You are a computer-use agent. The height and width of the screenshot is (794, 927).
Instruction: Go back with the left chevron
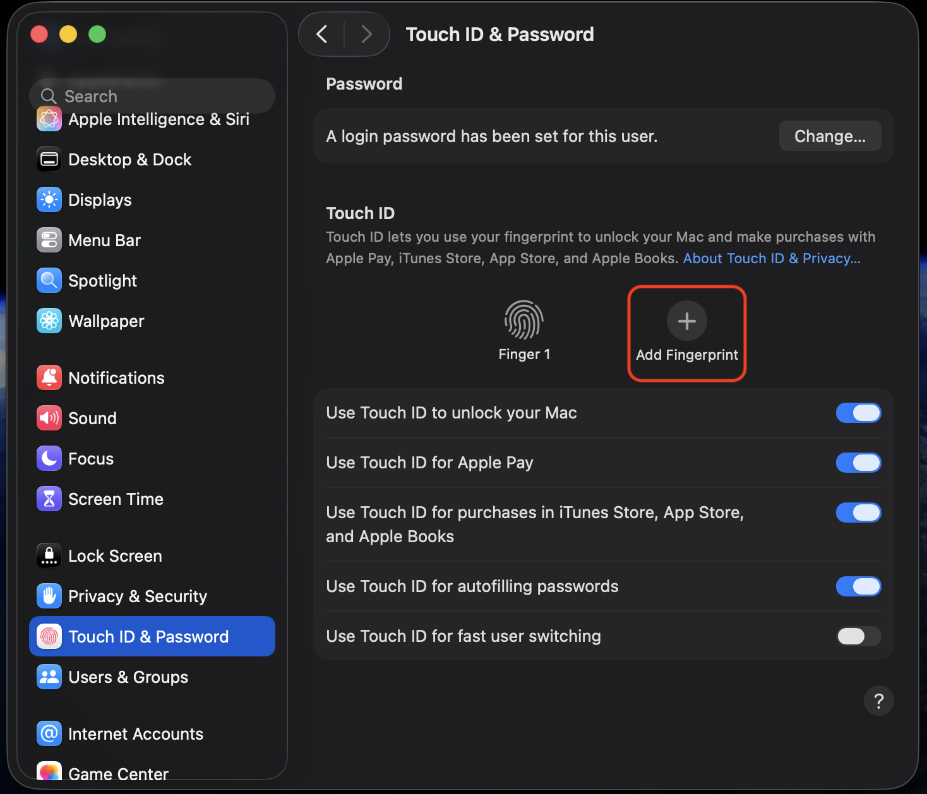(322, 34)
